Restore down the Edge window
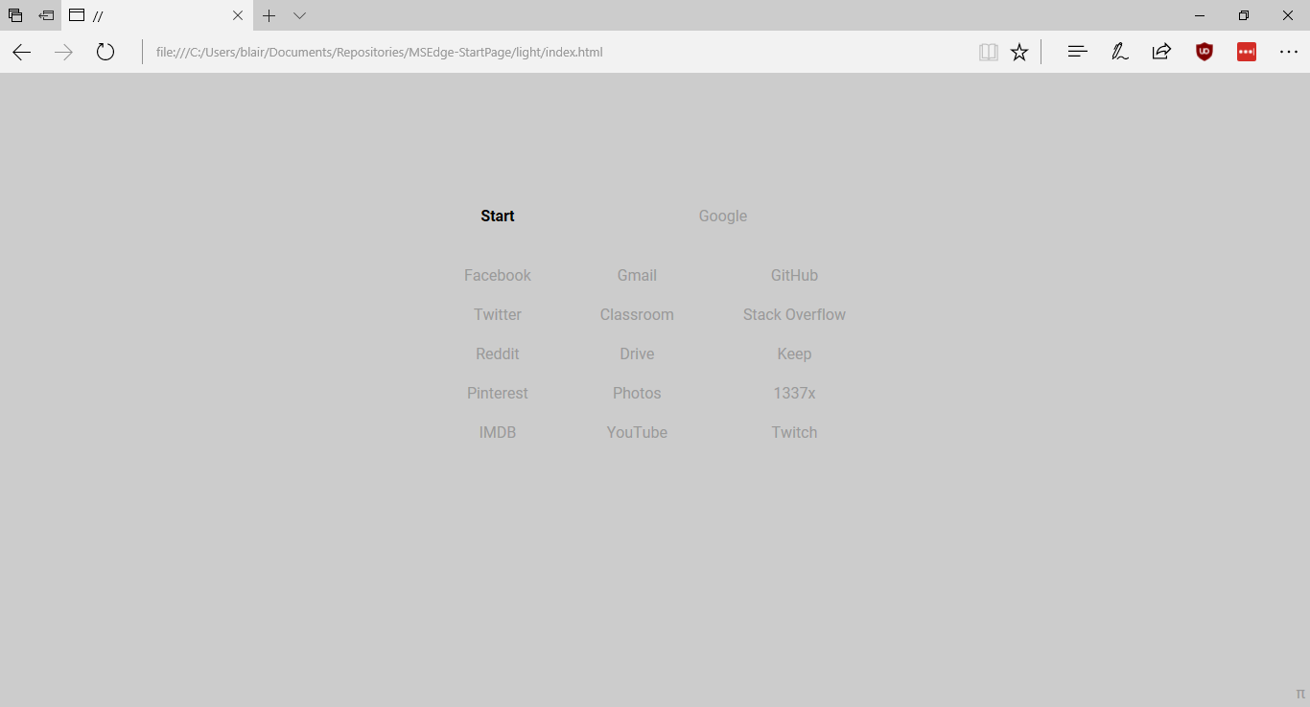The height and width of the screenshot is (707, 1310). coord(1244,15)
